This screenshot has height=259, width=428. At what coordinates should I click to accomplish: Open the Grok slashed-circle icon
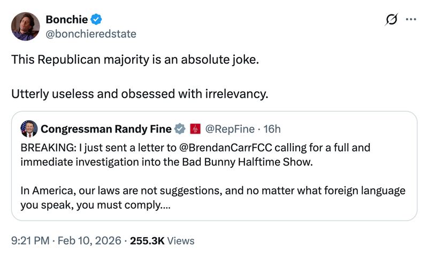pos(392,20)
